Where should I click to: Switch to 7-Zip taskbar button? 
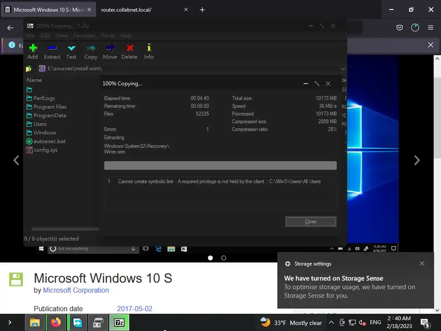pyautogui.click(x=119, y=322)
